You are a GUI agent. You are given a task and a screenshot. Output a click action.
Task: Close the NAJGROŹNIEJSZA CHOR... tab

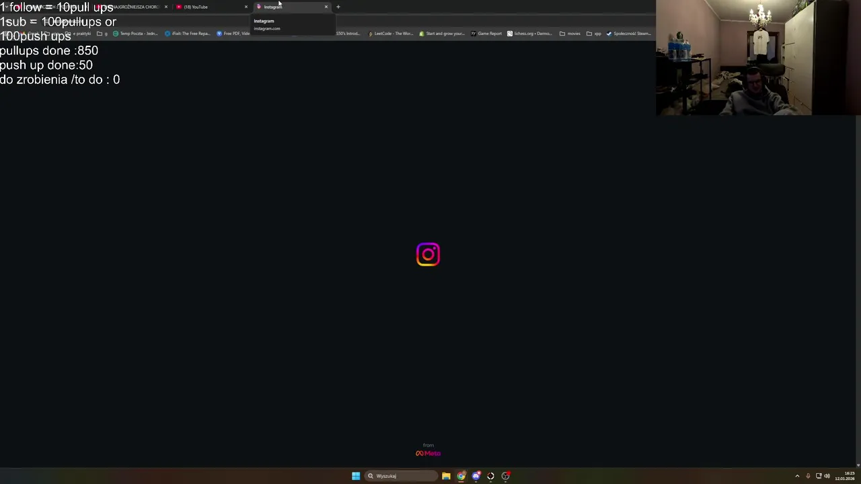pyautogui.click(x=166, y=7)
